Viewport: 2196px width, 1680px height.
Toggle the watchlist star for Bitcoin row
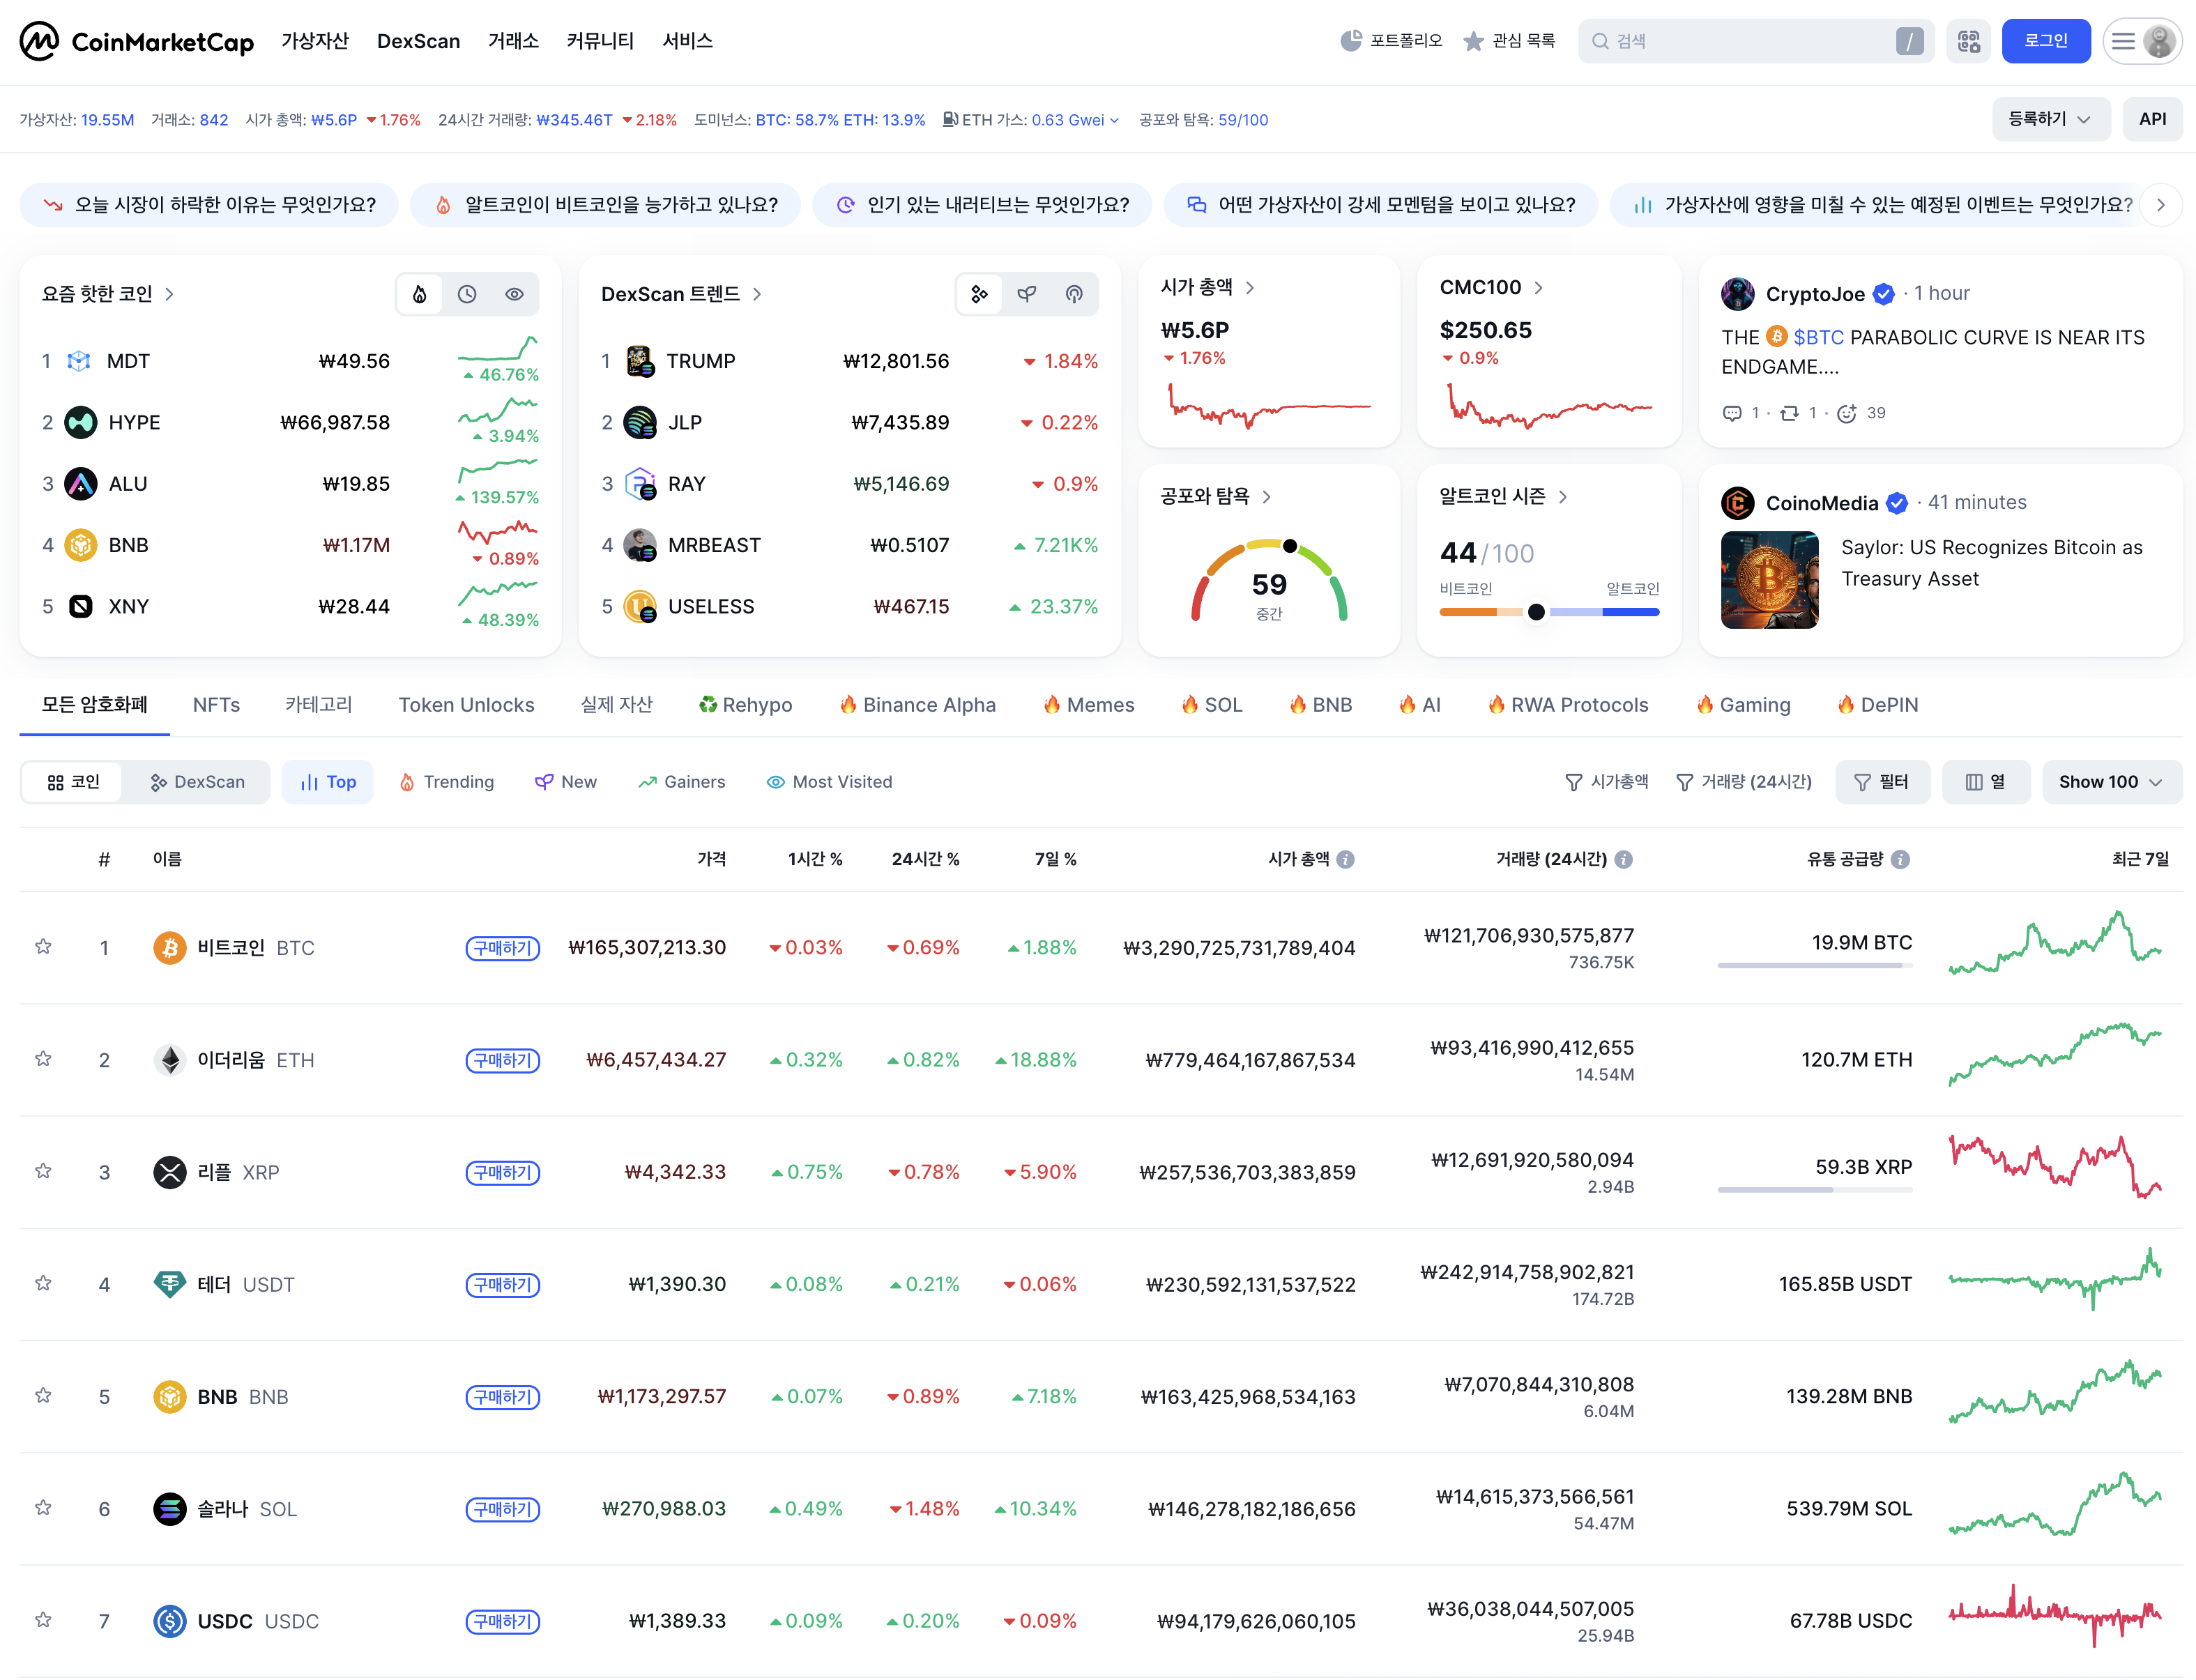43,946
